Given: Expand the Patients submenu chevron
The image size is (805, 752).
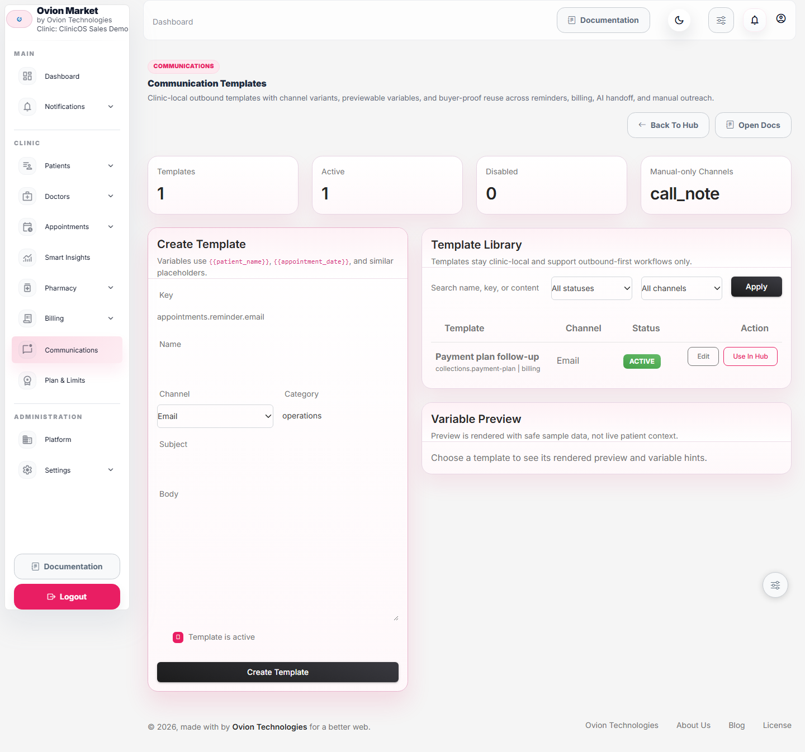Looking at the screenshot, I should point(111,166).
